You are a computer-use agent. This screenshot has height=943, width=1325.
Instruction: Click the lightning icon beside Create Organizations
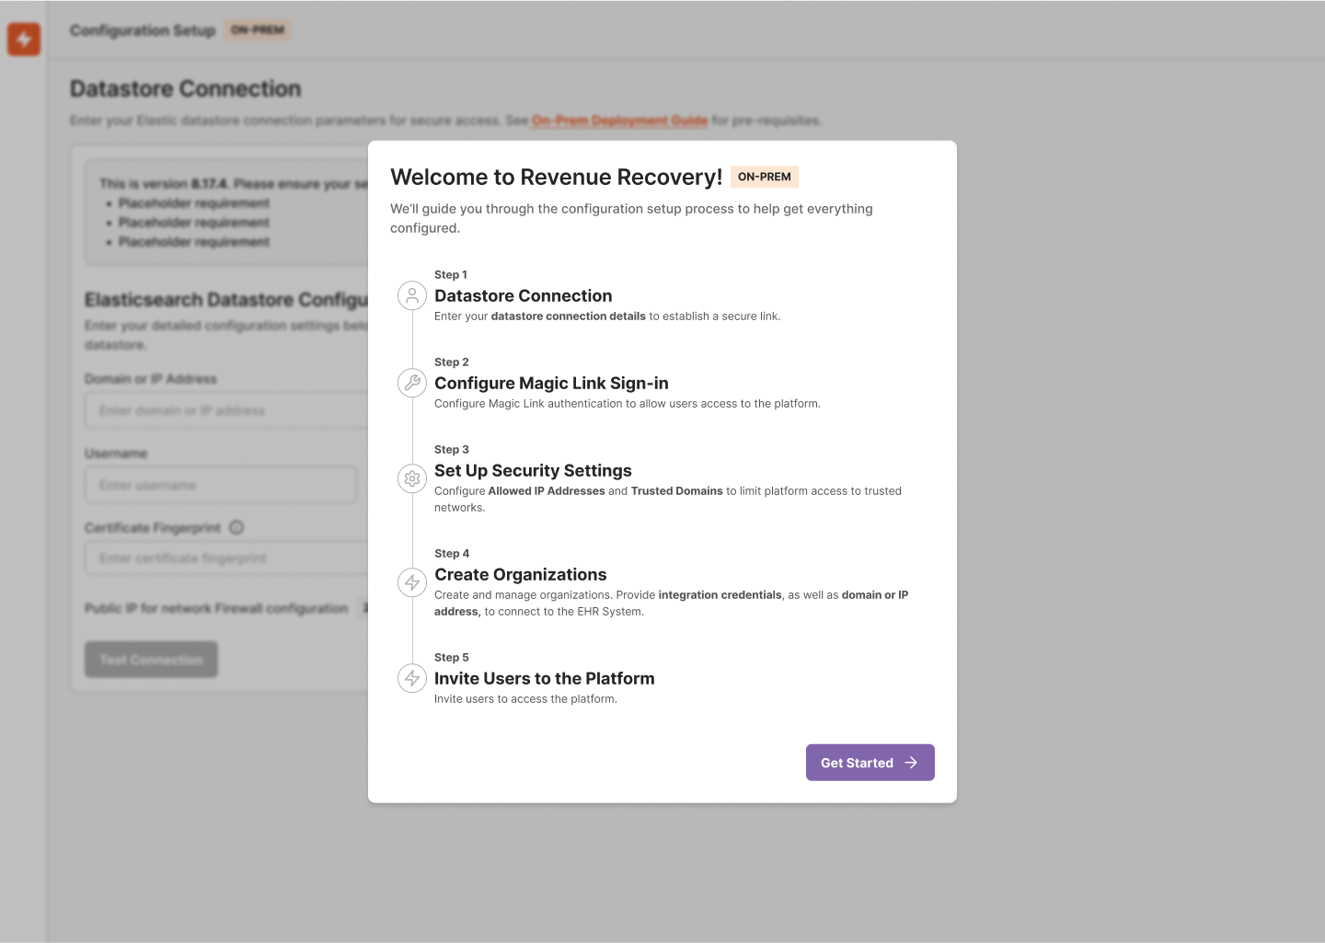[x=412, y=582]
